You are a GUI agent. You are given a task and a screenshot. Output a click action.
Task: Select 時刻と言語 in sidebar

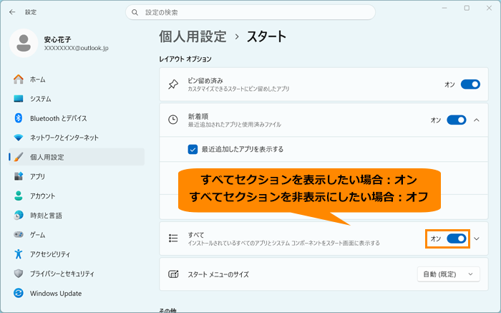point(77,216)
